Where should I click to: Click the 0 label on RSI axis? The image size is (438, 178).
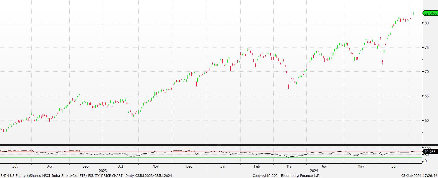[425, 161]
